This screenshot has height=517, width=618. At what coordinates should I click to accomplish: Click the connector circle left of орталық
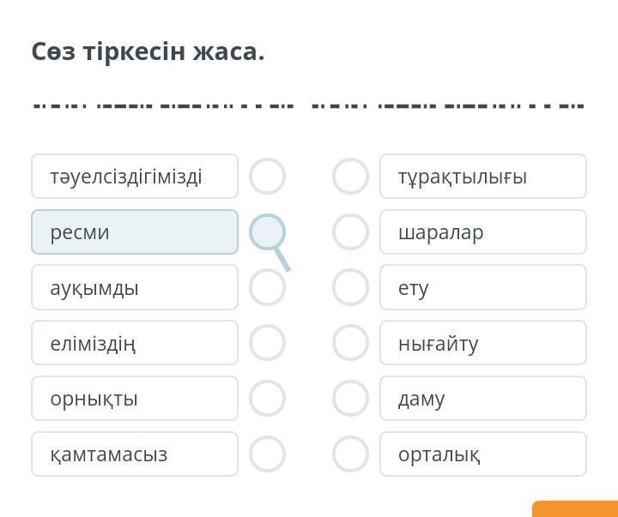pos(350,454)
